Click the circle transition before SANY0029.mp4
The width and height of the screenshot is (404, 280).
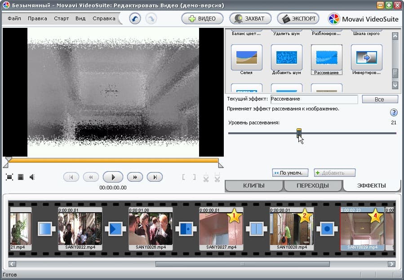tap(327, 229)
